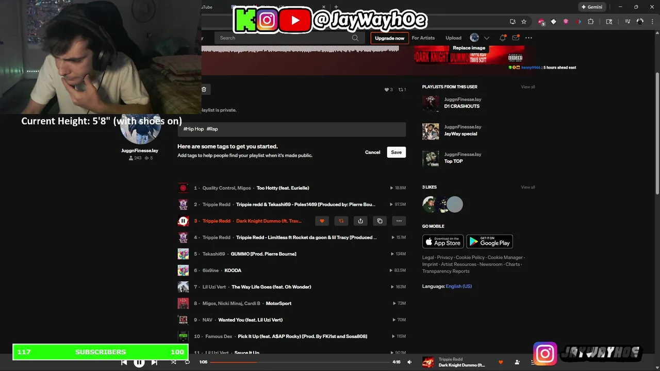The width and height of the screenshot is (660, 371).
Task: Open a new browser tab
Action: click(336, 7)
